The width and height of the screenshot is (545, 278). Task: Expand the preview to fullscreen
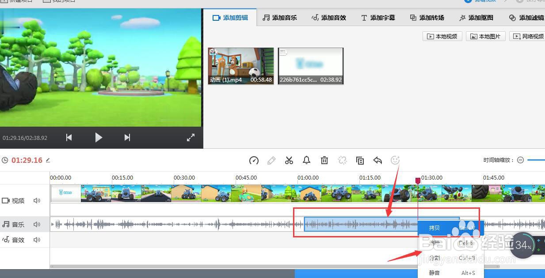(x=191, y=138)
